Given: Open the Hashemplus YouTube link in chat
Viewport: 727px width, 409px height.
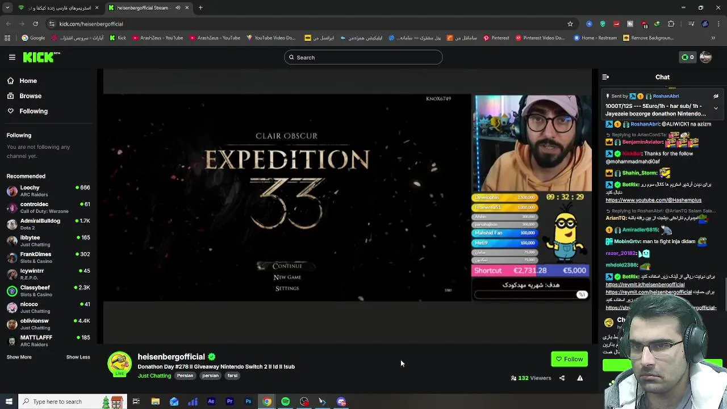Looking at the screenshot, I should [x=653, y=200].
